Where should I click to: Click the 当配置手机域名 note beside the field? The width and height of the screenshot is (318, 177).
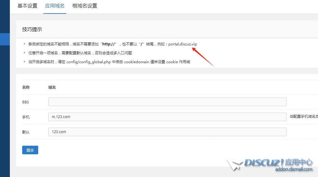(304, 117)
